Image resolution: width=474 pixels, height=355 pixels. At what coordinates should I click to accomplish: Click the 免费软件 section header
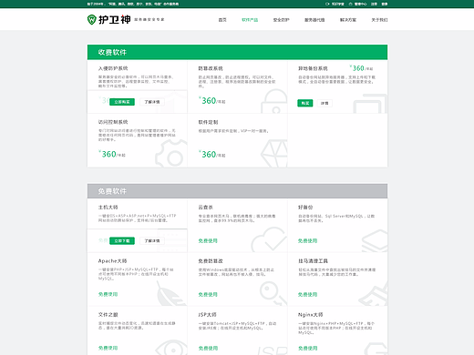click(237, 191)
